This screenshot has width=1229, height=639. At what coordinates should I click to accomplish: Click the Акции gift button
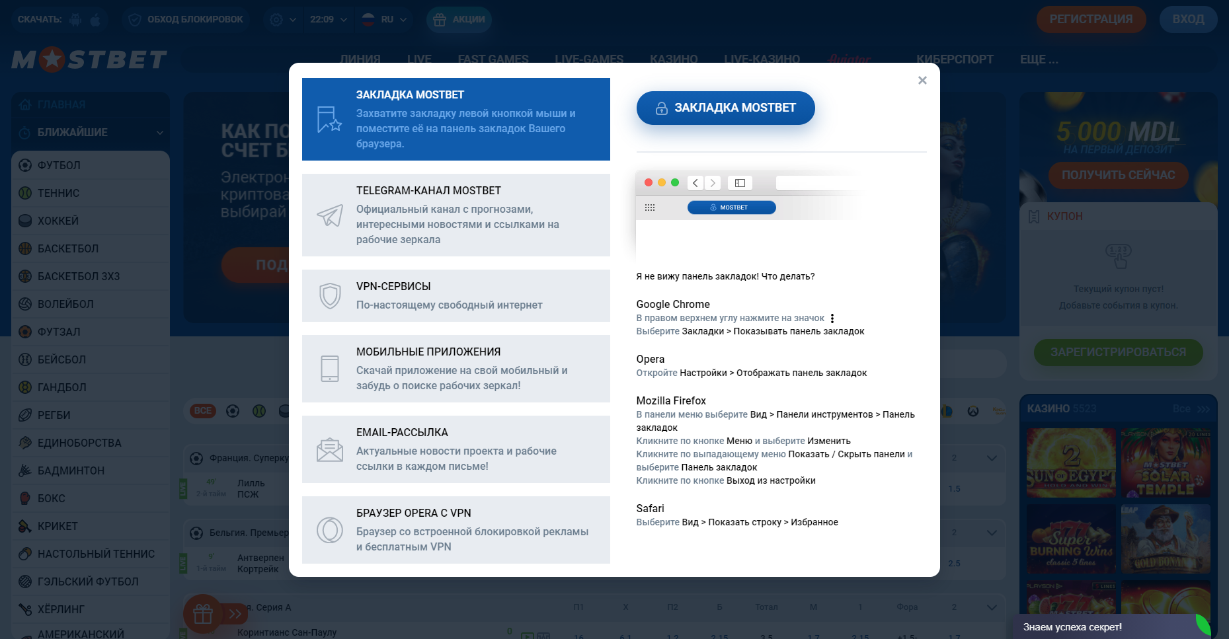[x=459, y=20]
